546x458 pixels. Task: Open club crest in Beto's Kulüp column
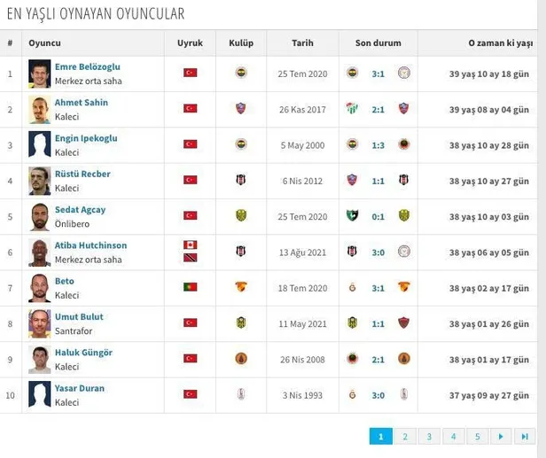241,287
